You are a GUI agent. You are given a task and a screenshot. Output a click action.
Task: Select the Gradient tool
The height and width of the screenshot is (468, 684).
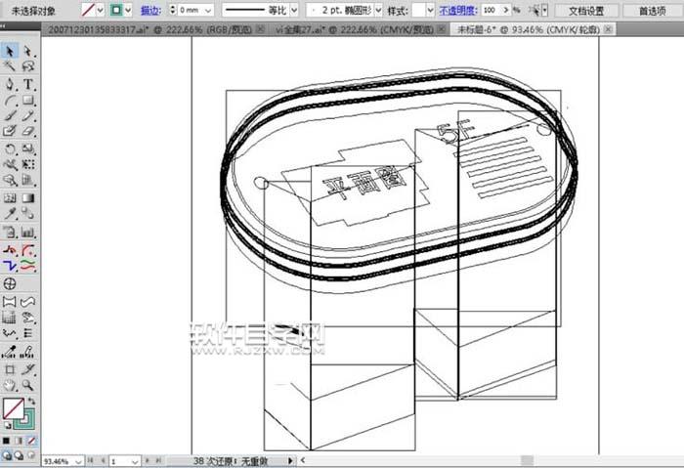tap(28, 198)
